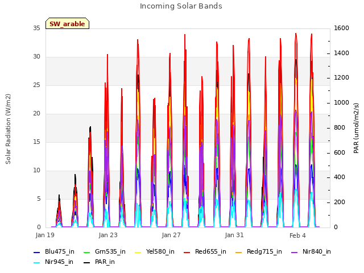Click the 600 tick on PAR axis

(340, 153)
